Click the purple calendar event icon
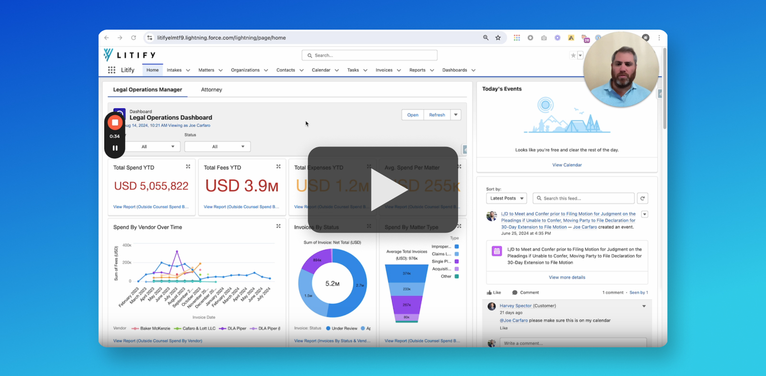This screenshot has height=376, width=766. (497, 251)
